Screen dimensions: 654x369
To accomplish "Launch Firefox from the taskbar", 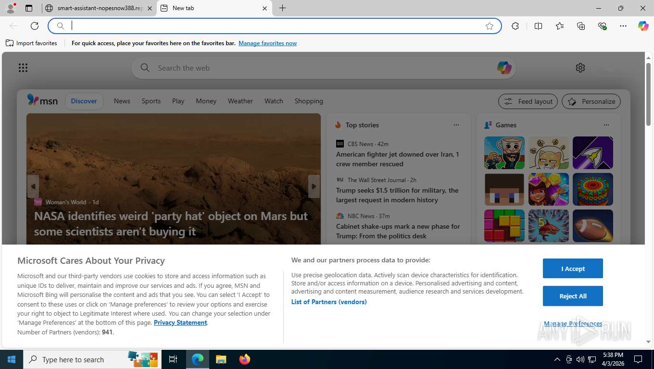I will pos(245,359).
